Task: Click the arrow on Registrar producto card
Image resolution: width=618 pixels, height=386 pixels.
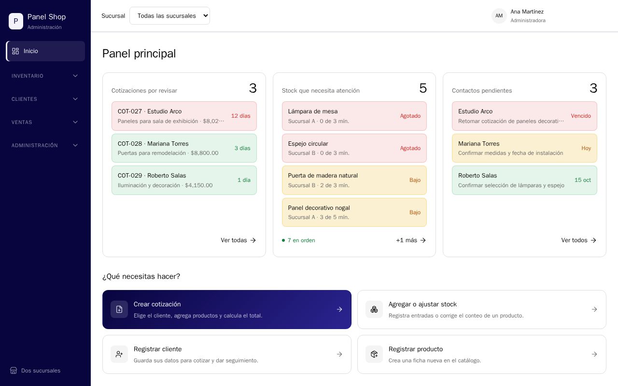Action: (594, 354)
